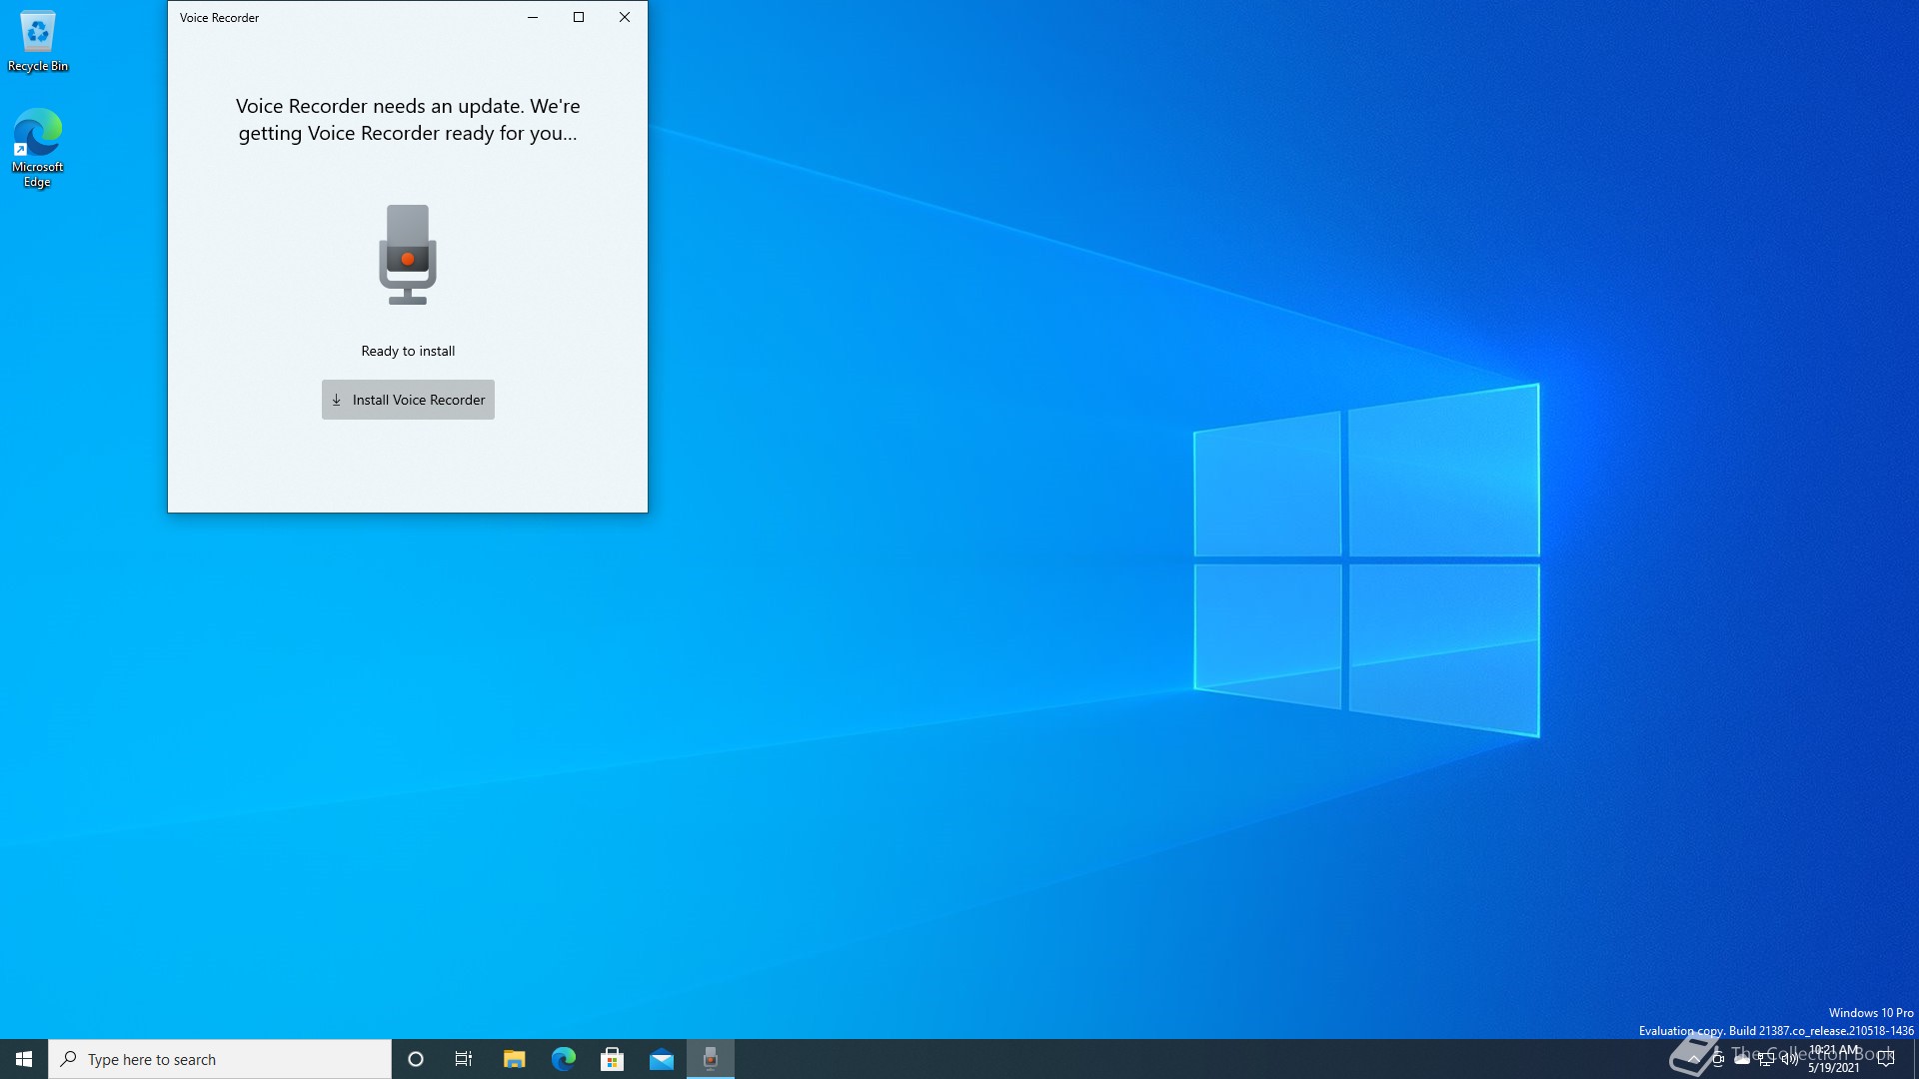Open the Windows Start menu
The image size is (1919, 1079).
24,1059
